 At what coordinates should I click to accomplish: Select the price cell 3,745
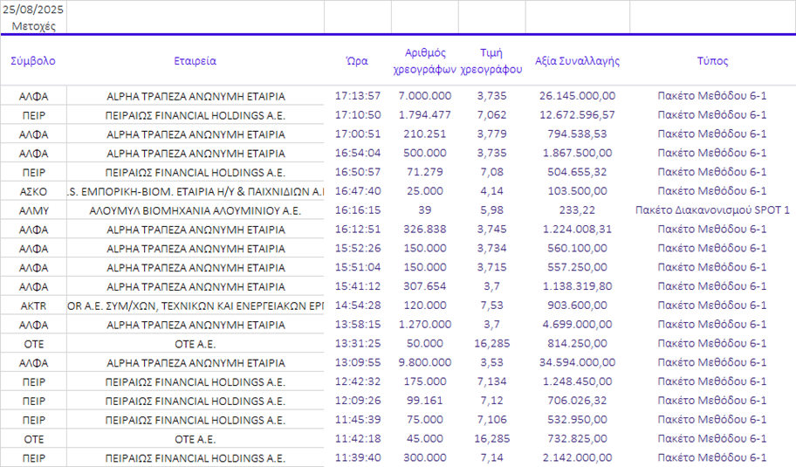coord(491,230)
